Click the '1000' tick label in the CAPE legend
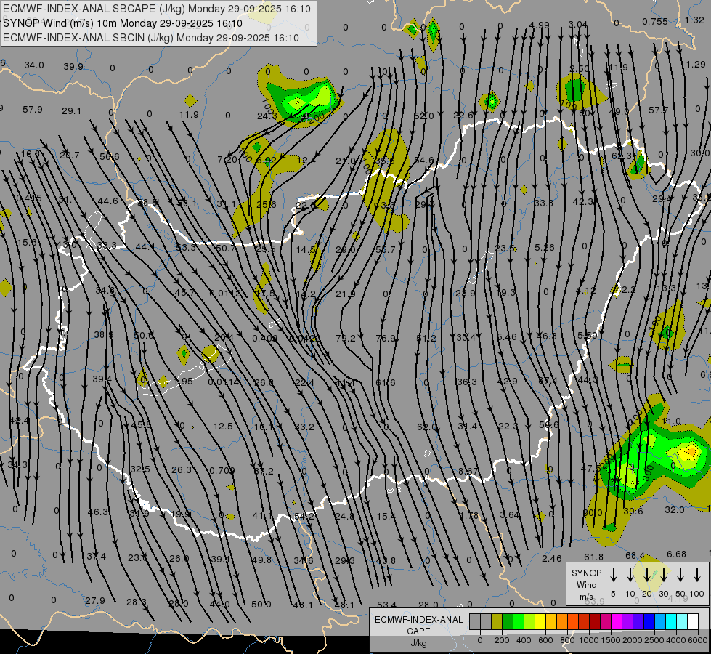 click(588, 640)
